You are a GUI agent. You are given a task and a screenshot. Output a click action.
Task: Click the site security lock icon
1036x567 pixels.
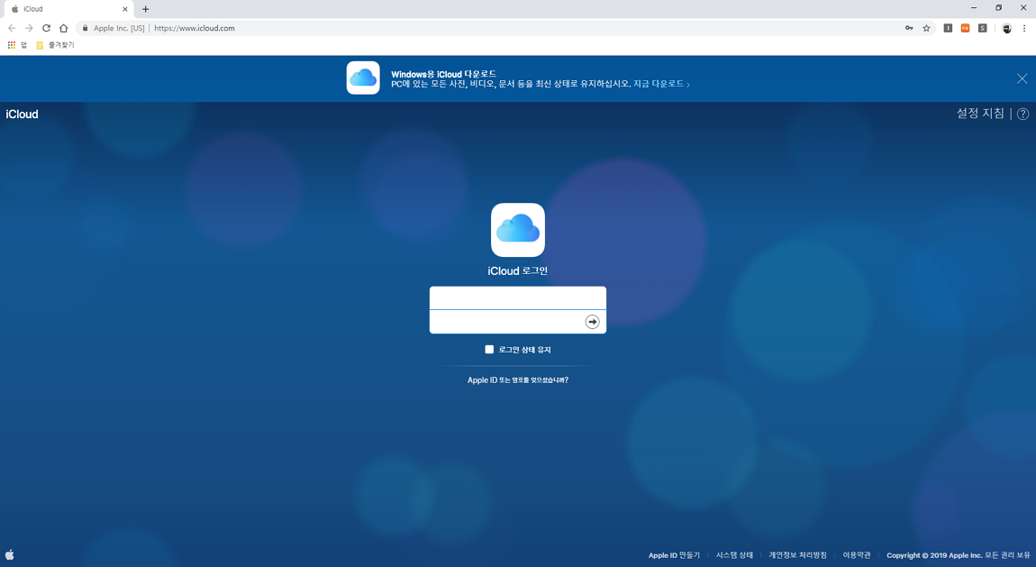pos(85,28)
